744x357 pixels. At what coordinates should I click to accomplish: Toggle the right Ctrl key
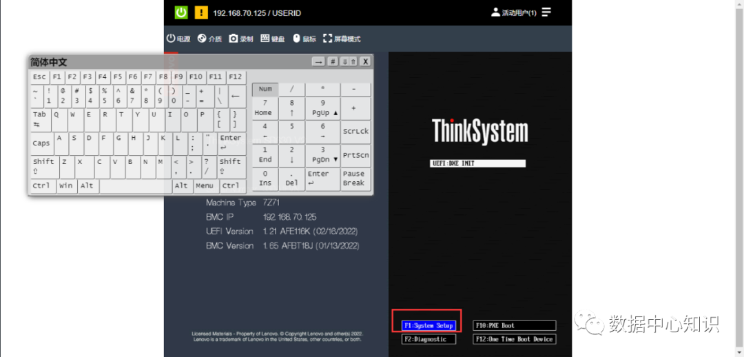point(233,186)
